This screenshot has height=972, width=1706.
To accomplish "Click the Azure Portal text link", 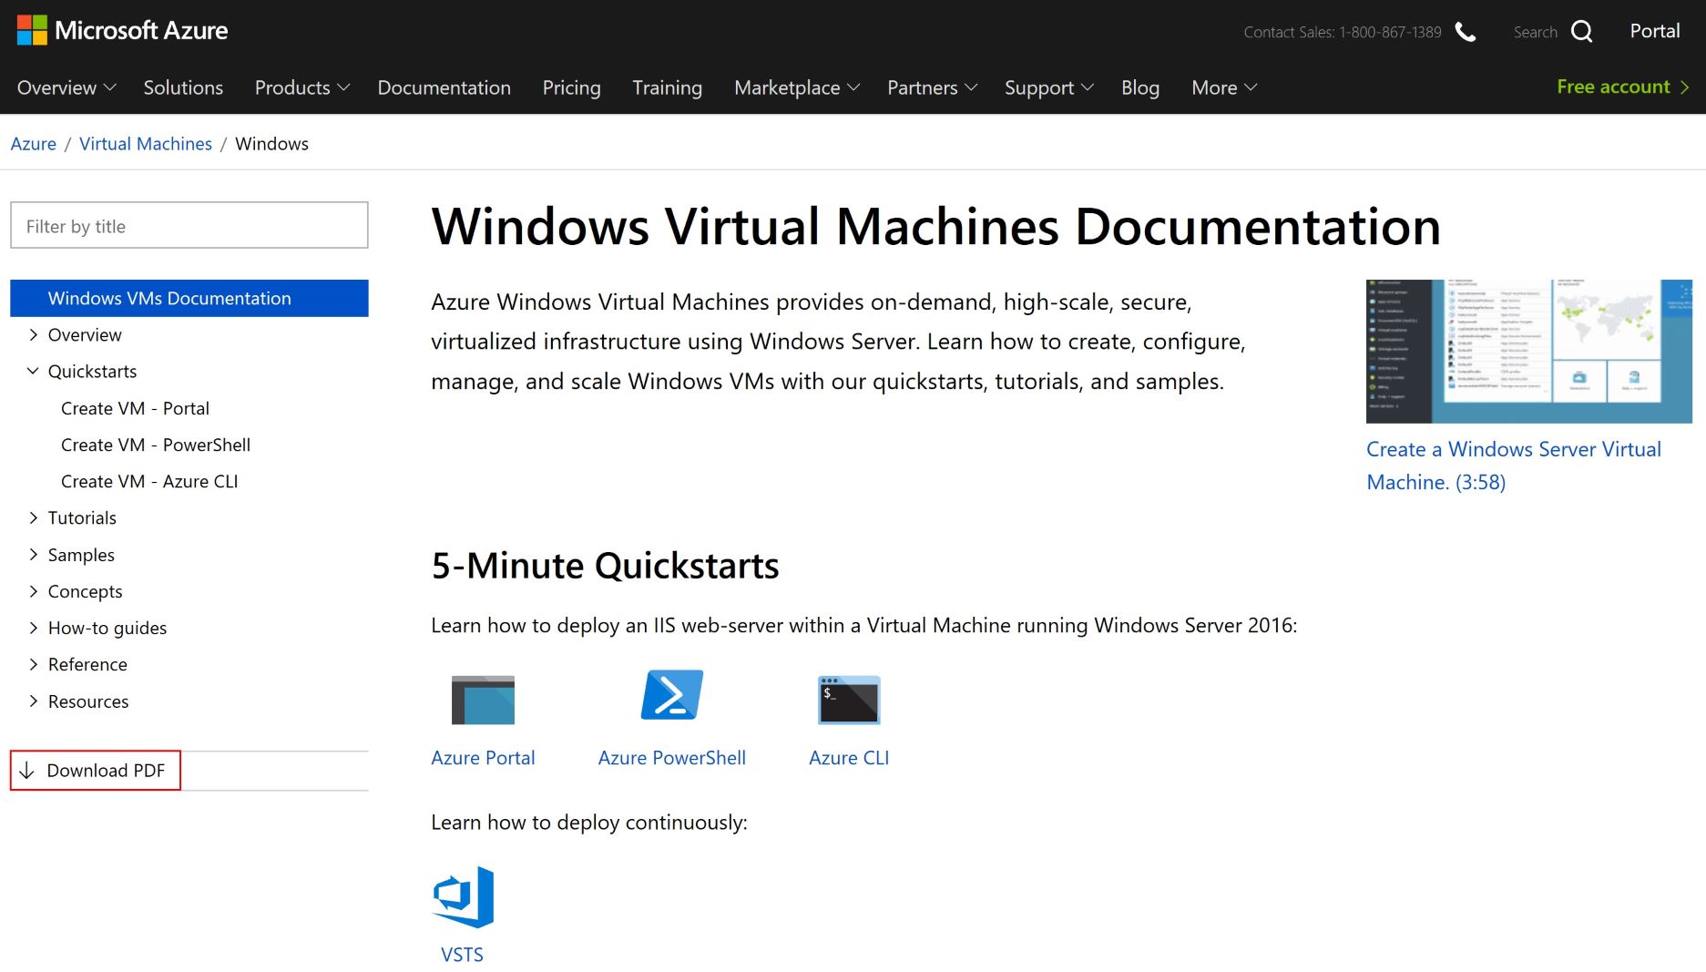I will coord(483,758).
